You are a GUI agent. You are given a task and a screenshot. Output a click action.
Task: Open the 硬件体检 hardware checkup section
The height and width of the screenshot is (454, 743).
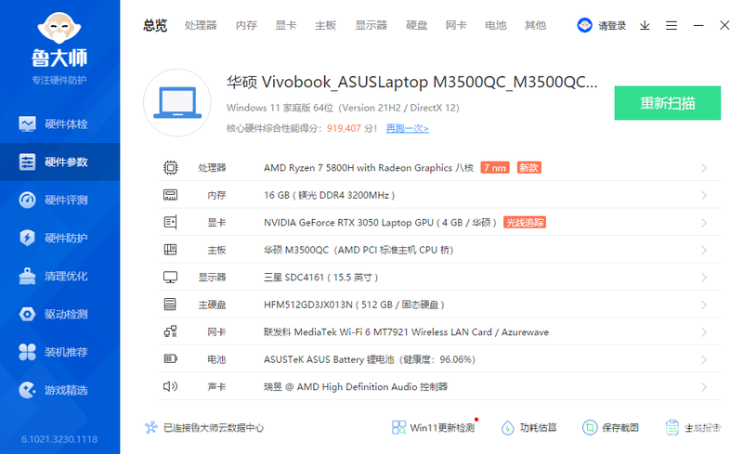click(59, 124)
